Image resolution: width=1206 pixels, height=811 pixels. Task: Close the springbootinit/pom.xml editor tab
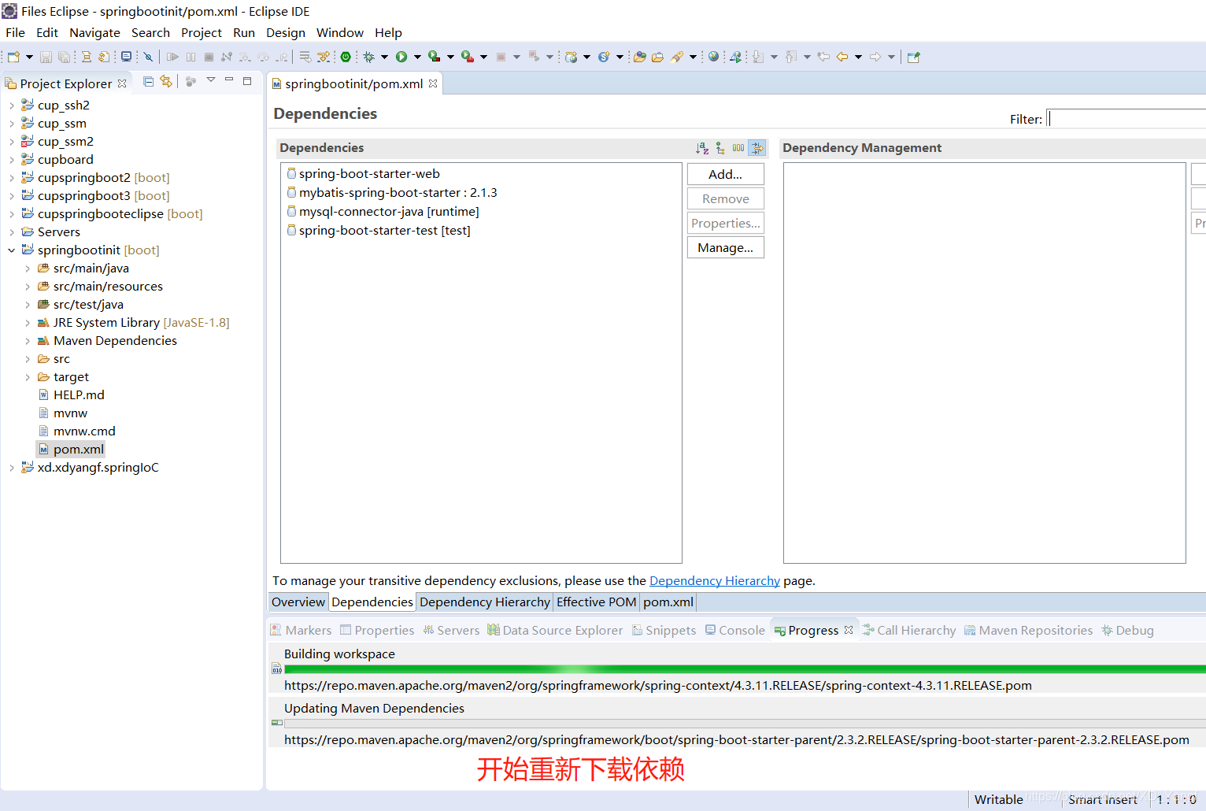pos(433,83)
